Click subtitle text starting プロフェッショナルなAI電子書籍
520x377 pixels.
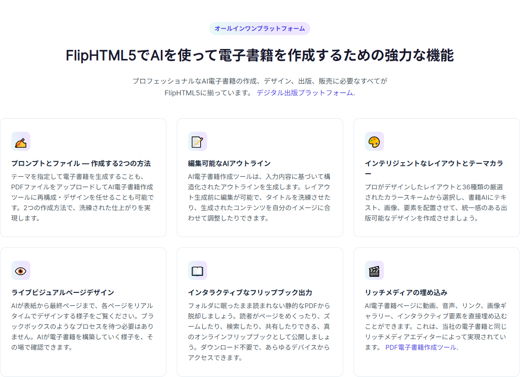260,87
